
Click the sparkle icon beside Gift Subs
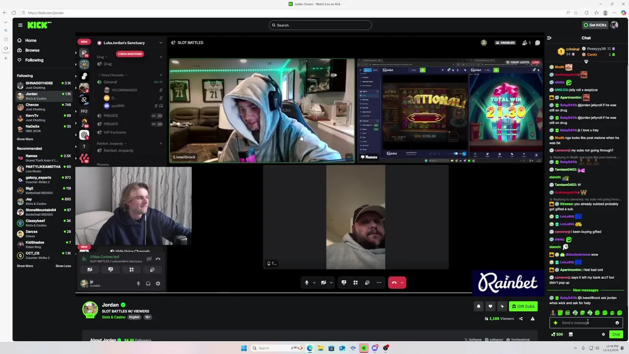502,306
